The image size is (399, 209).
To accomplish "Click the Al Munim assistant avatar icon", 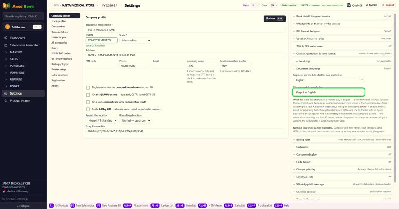I will (x=7, y=27).
